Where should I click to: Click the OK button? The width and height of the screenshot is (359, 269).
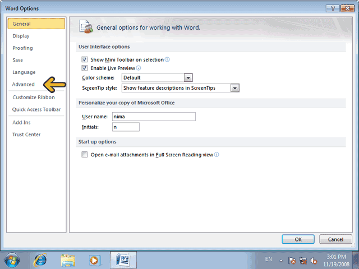298,239
